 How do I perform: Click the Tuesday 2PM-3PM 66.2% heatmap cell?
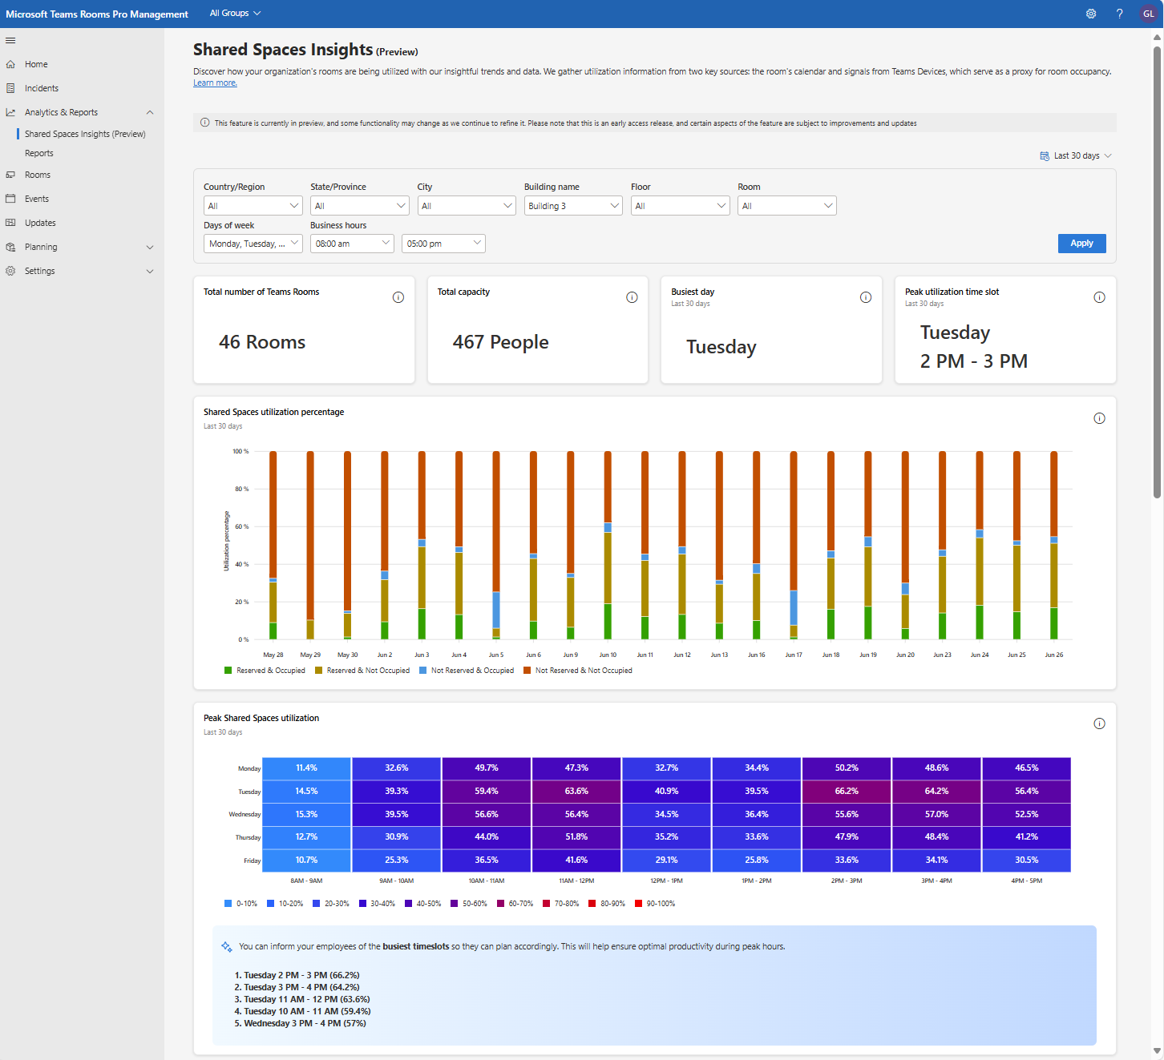[847, 791]
